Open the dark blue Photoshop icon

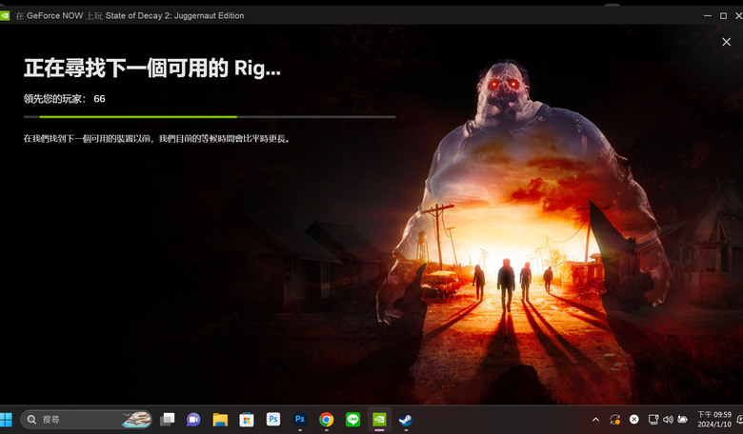[x=299, y=420]
